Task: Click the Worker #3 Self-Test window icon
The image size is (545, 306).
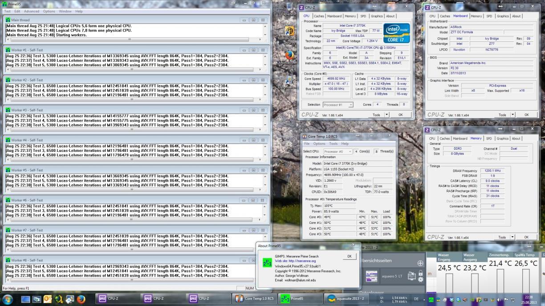Action: pos(8,110)
